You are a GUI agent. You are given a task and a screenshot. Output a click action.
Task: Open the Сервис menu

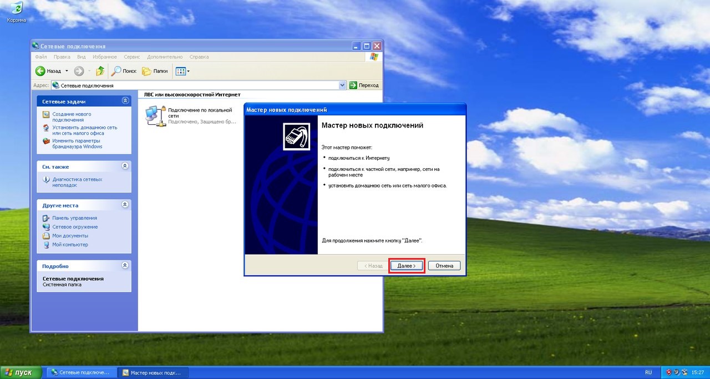pyautogui.click(x=132, y=57)
